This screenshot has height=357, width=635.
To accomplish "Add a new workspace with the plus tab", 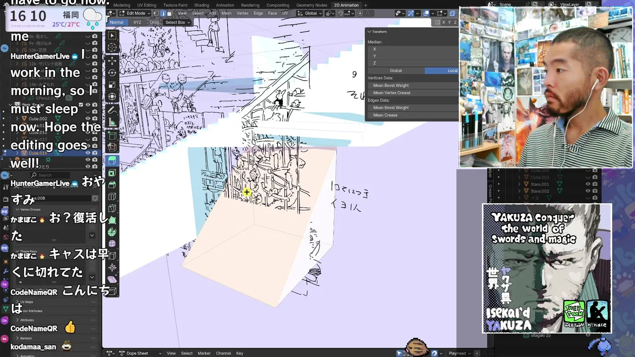I will 366,5.
